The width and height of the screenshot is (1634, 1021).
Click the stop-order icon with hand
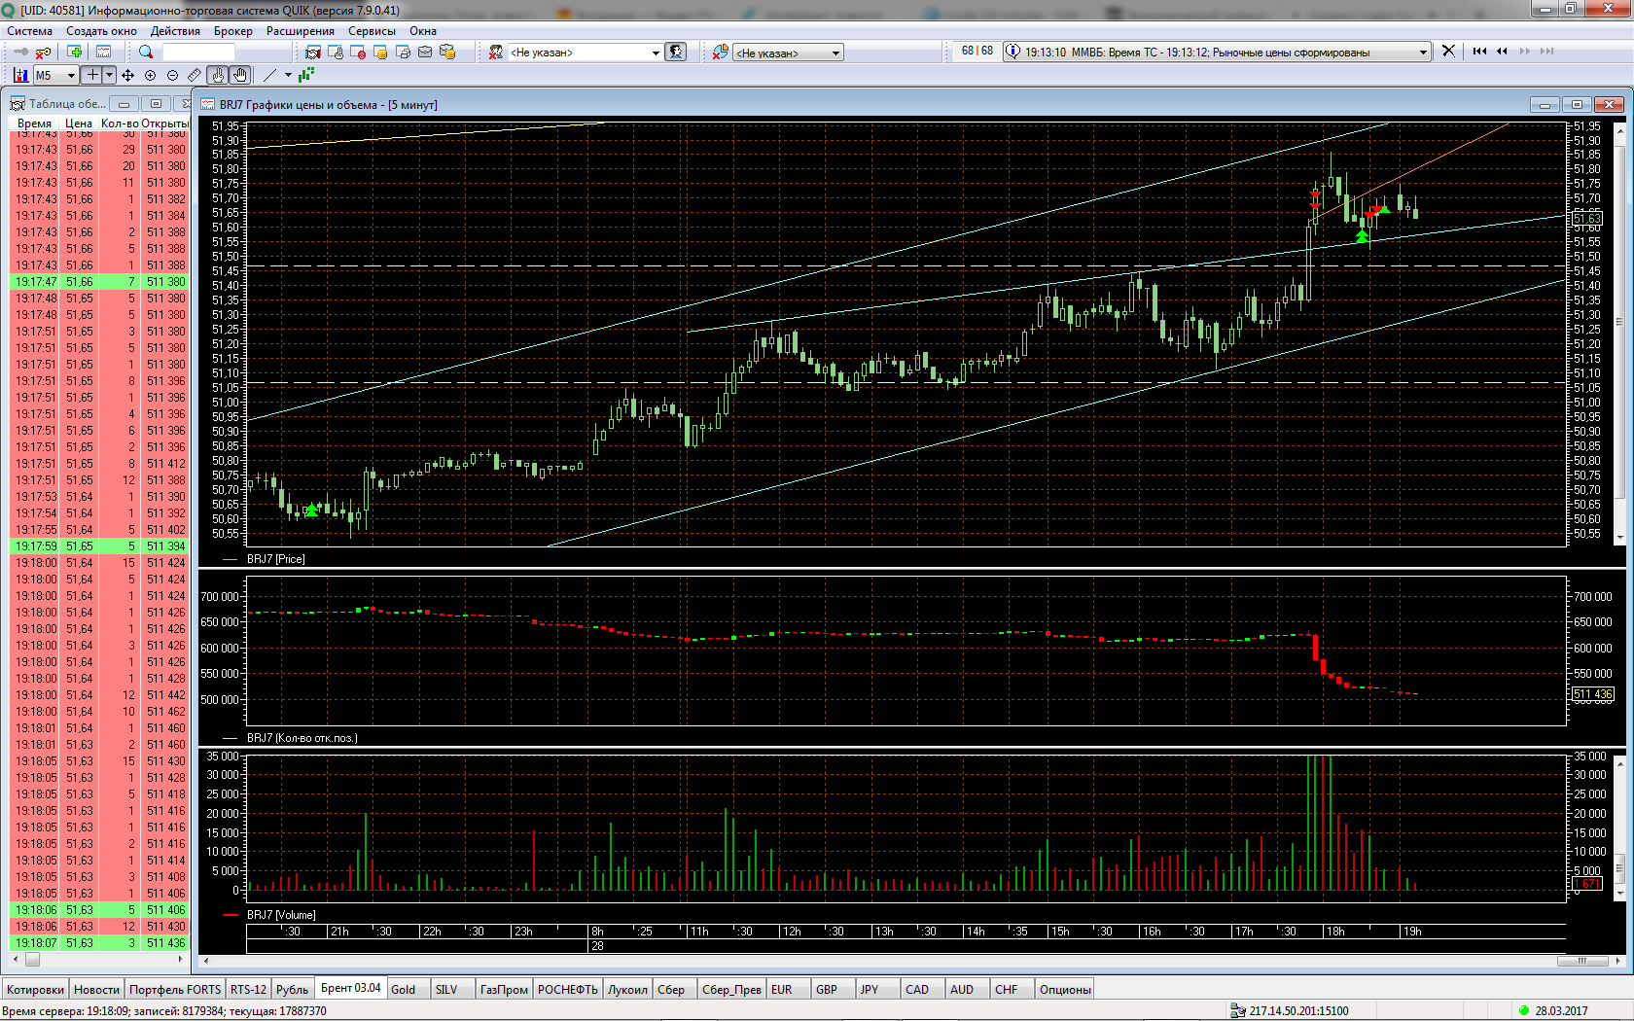click(x=336, y=52)
